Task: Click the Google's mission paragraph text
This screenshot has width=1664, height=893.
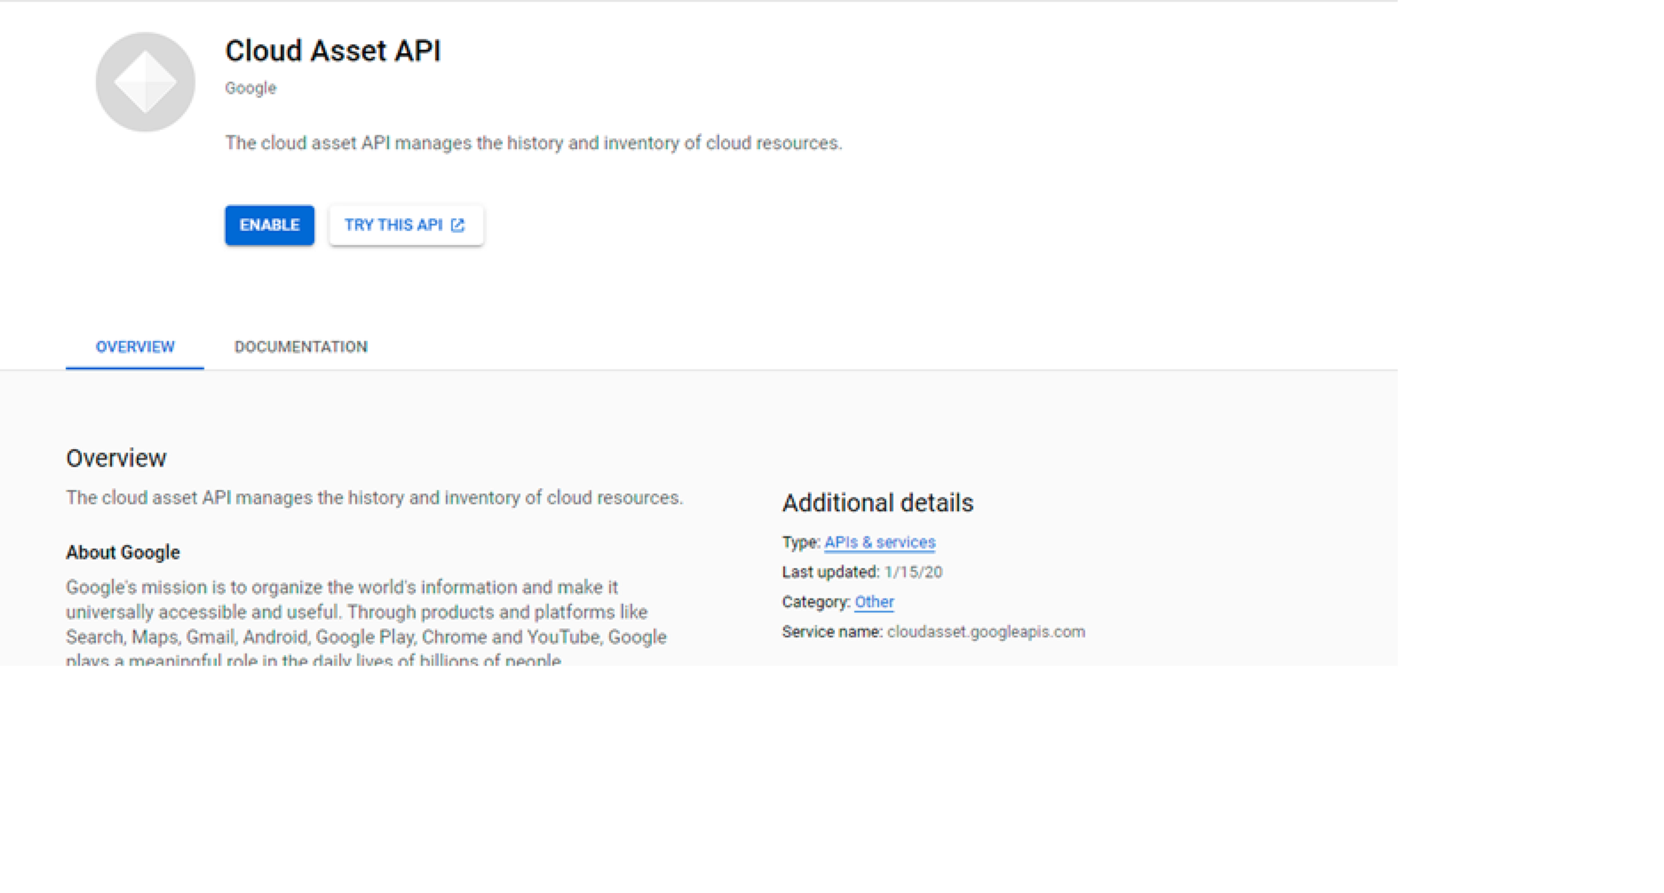Action: [x=365, y=612]
